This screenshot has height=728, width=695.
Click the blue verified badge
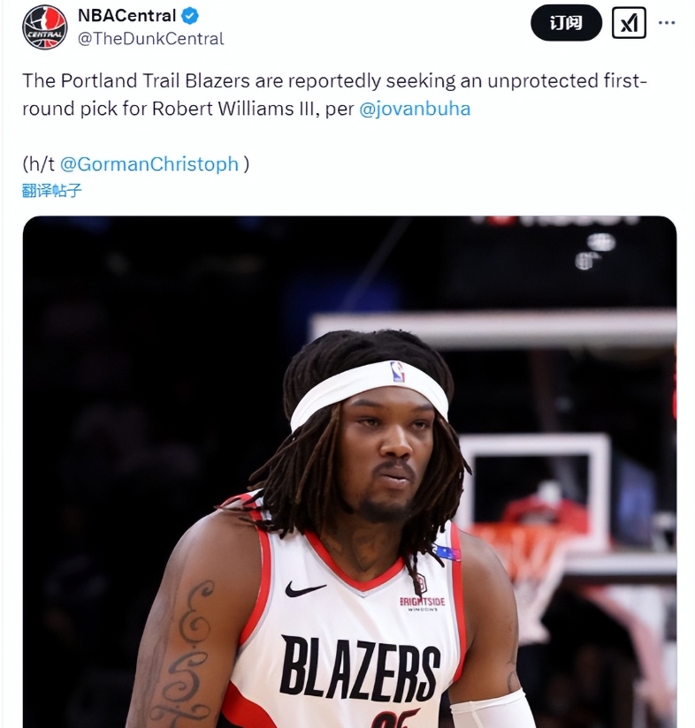[189, 16]
